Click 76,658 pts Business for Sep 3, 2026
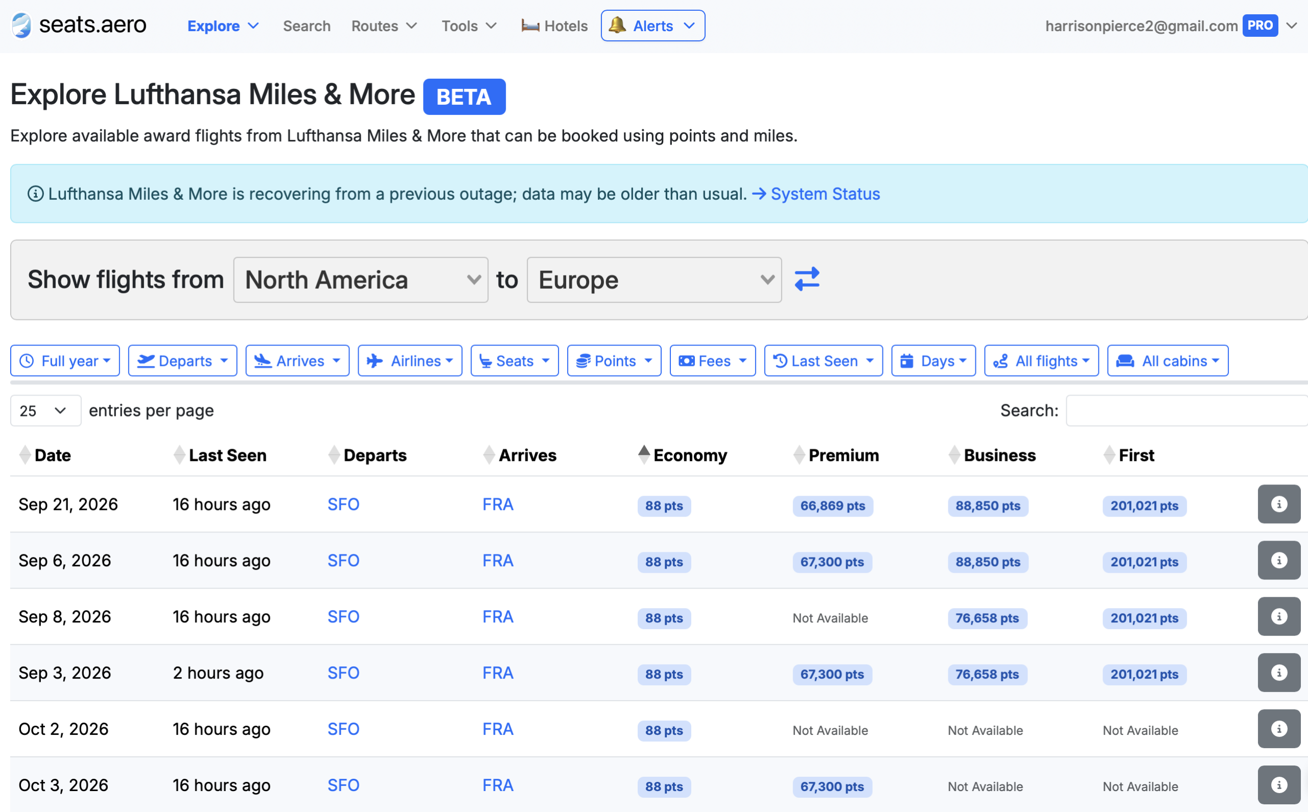 coord(988,675)
